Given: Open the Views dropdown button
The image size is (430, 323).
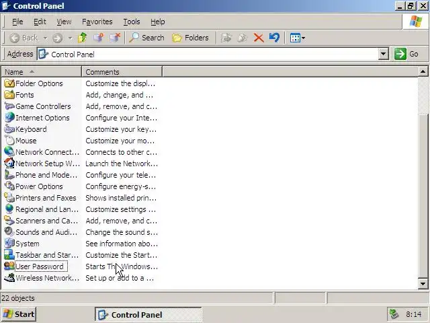Looking at the screenshot, I should (x=297, y=38).
